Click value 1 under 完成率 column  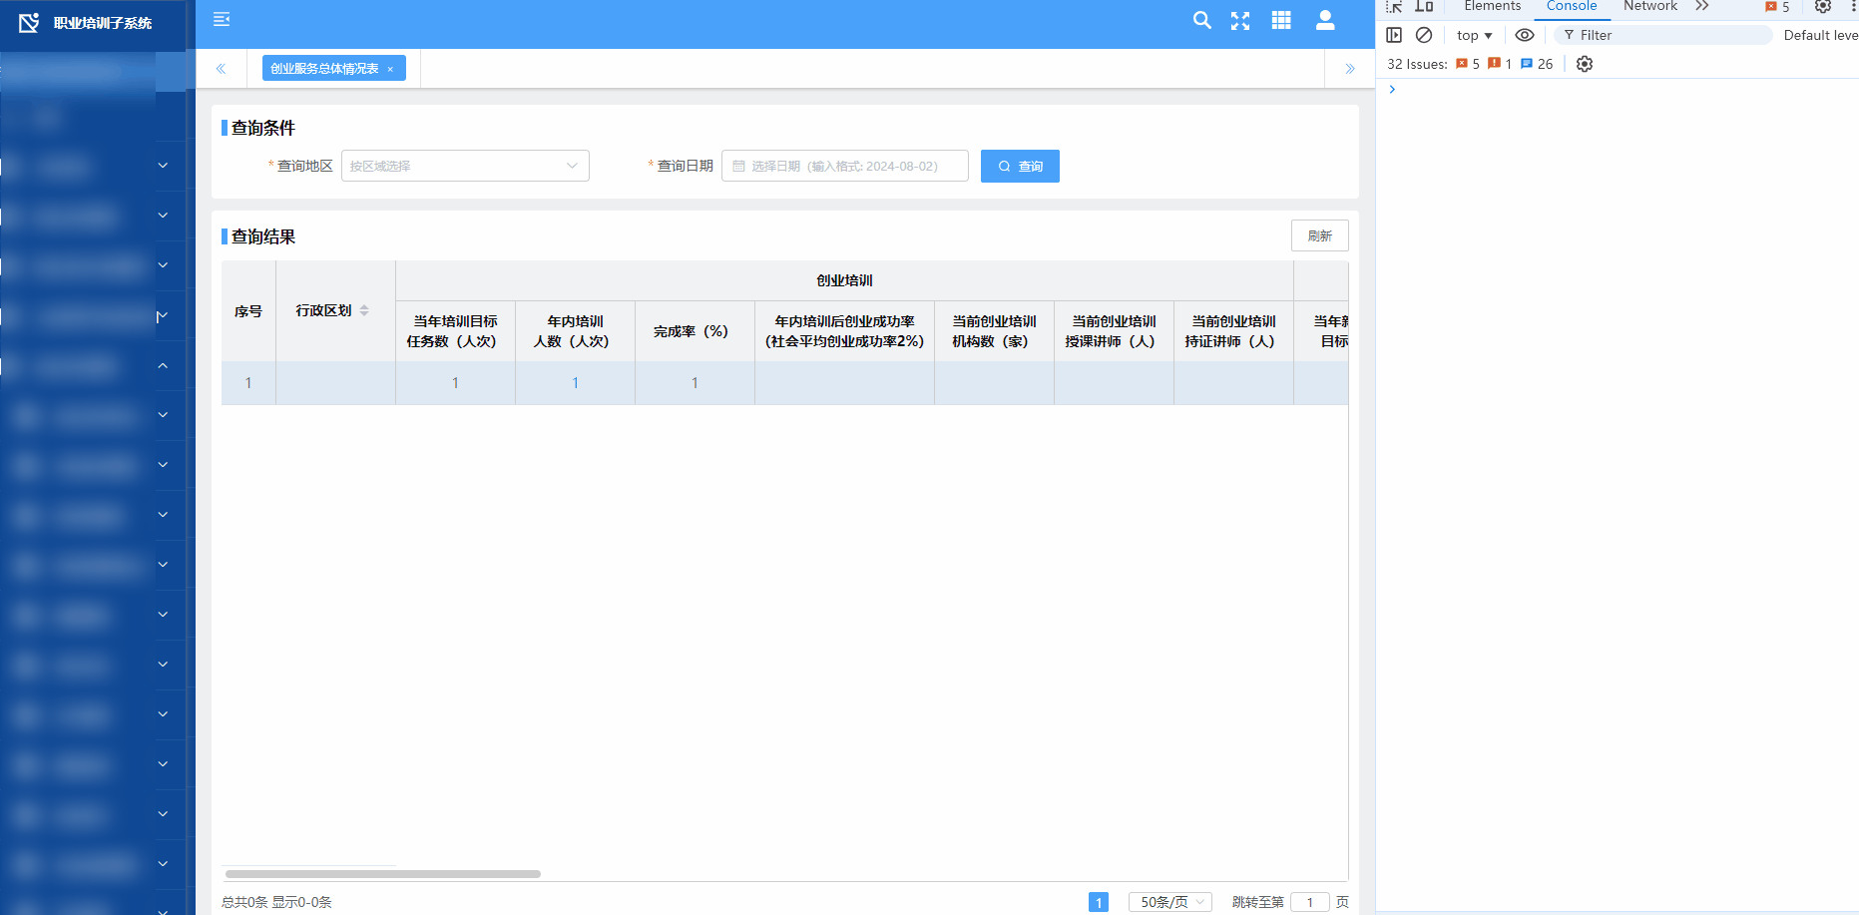tap(695, 383)
